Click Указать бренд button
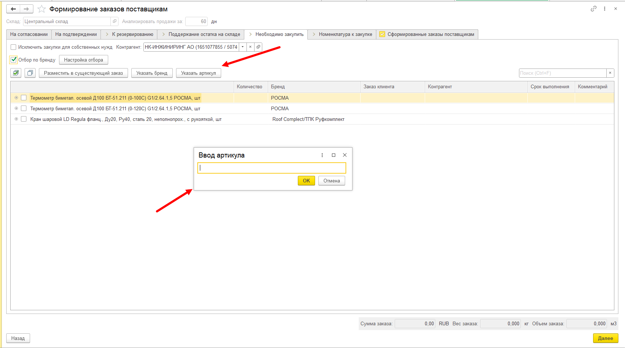Image resolution: width=625 pixels, height=348 pixels. [x=152, y=73]
